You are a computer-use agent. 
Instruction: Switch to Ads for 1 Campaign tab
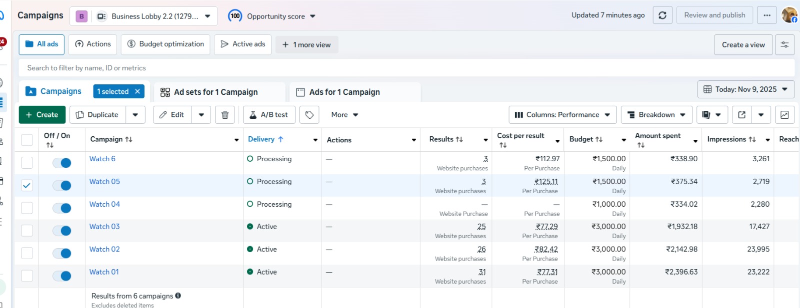[x=344, y=92]
